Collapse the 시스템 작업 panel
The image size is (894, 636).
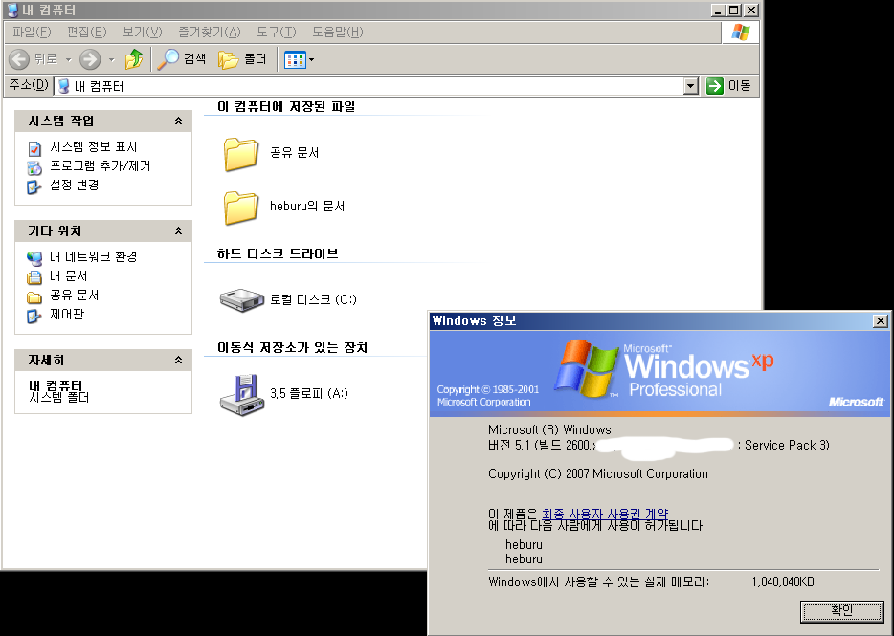178,121
